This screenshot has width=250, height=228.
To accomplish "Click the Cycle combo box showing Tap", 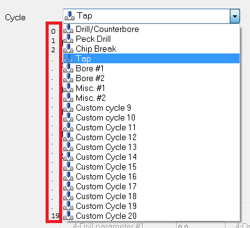I will coord(151,16).
